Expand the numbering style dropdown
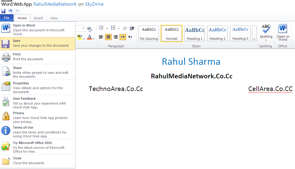This screenshot has height=169, width=295. tap(119, 28)
